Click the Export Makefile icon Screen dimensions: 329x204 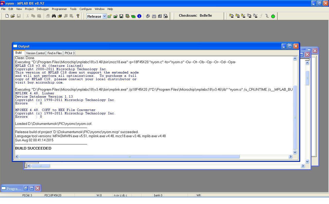[x=160, y=16]
